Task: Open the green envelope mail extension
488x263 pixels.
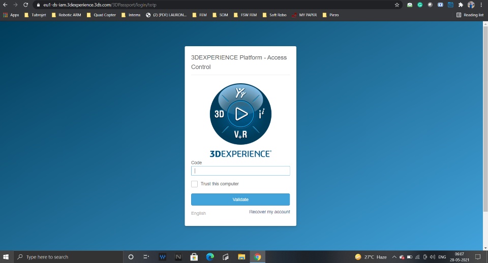Action: (410, 5)
